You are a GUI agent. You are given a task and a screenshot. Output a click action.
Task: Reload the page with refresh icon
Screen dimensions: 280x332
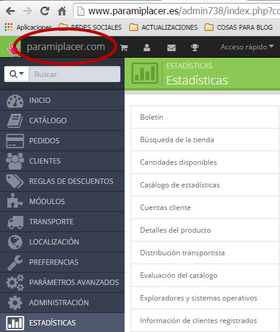(44, 11)
